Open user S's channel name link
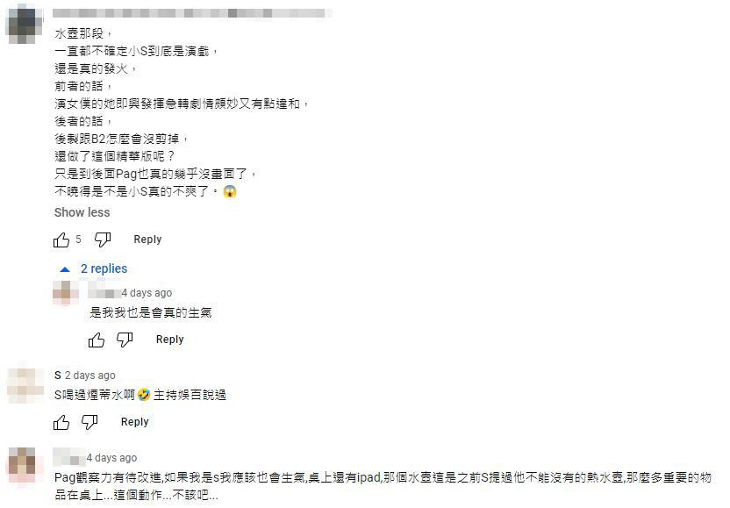This screenshot has width=730, height=508. pyautogui.click(x=58, y=376)
